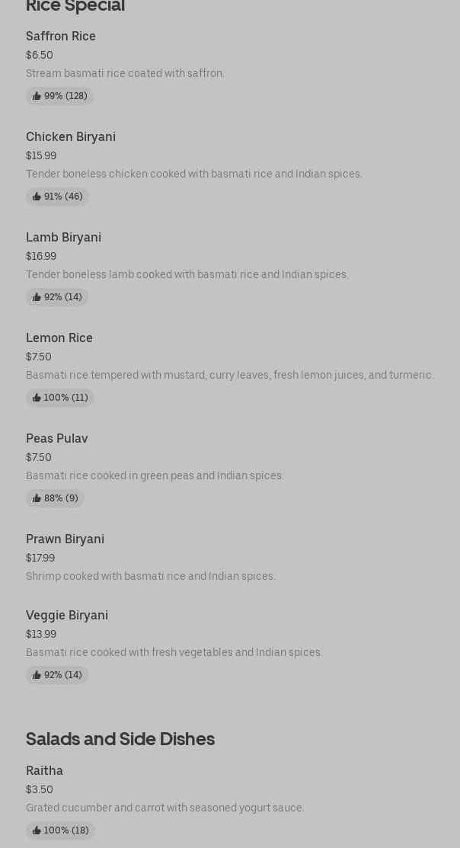This screenshot has height=848, width=460.
Task: Open the Raitha side dish
Action: click(x=44, y=771)
